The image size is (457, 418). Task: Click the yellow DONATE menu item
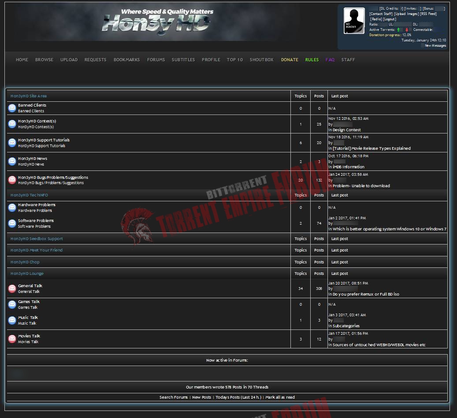[x=290, y=60]
